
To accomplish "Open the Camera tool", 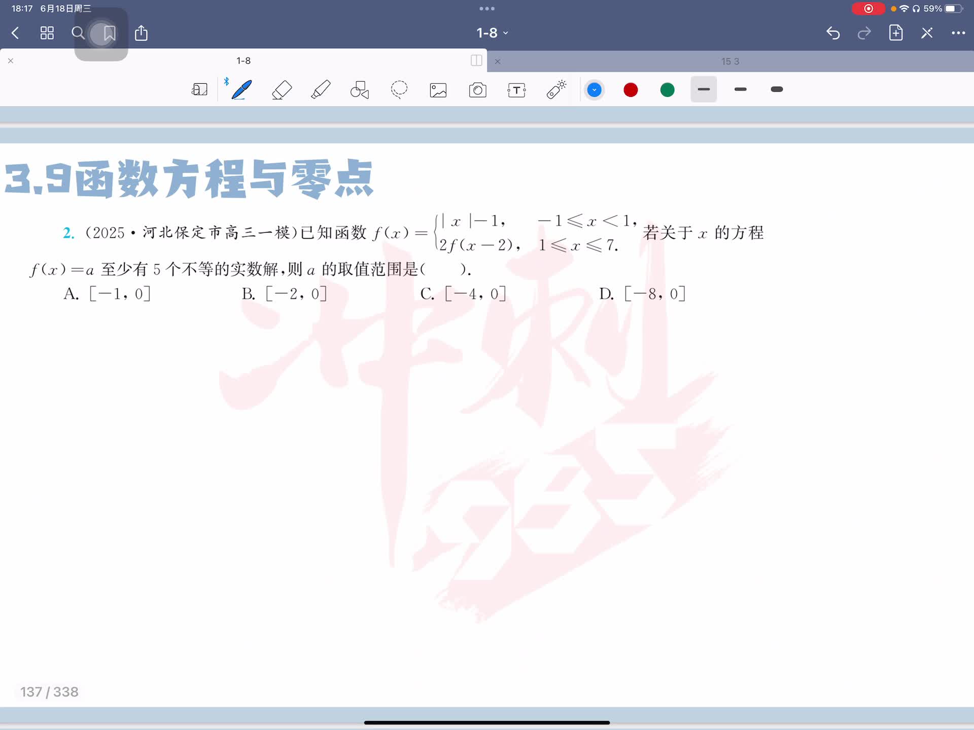I will click(477, 90).
